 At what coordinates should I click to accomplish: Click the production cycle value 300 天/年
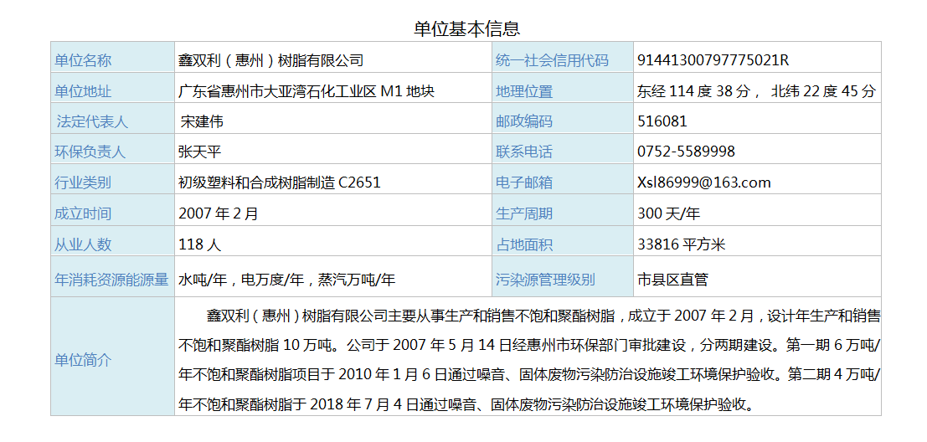point(668,213)
